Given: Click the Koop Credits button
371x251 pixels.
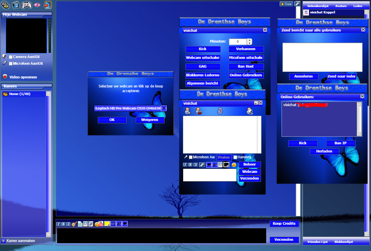Looking at the screenshot, I should pyautogui.click(x=284, y=224).
